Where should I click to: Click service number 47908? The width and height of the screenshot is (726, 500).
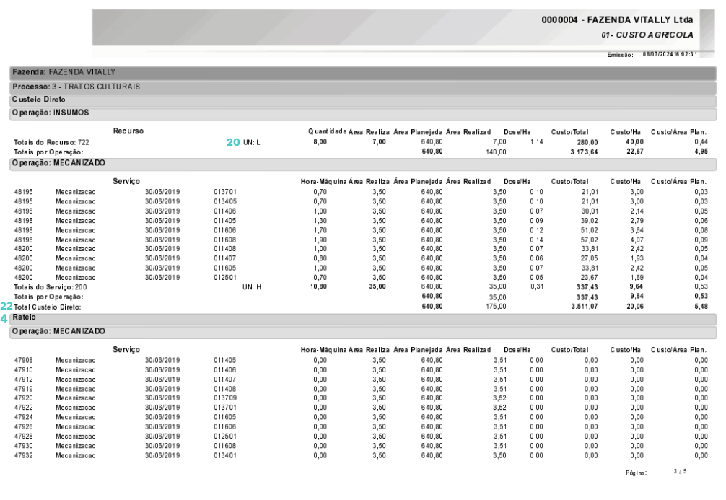[x=24, y=361]
